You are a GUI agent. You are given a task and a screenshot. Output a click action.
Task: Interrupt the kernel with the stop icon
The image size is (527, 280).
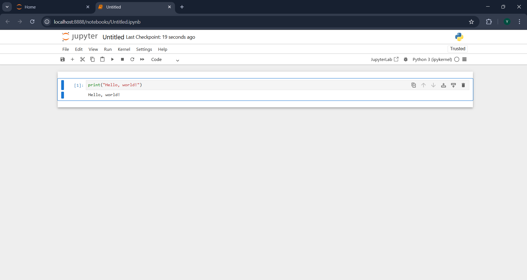point(122,59)
